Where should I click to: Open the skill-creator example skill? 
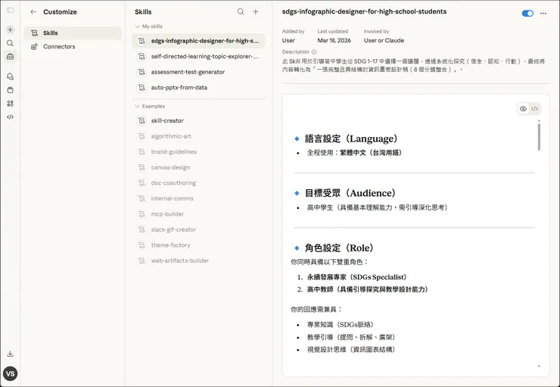coord(198,120)
